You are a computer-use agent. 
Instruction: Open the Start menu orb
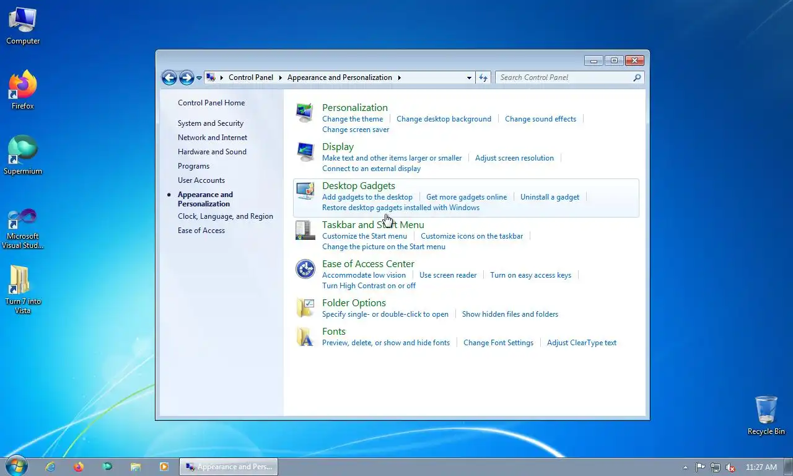coord(15,466)
